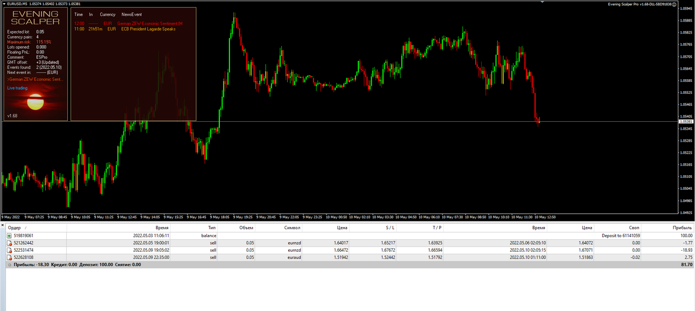Sort by the Тип column header

pos(212,228)
